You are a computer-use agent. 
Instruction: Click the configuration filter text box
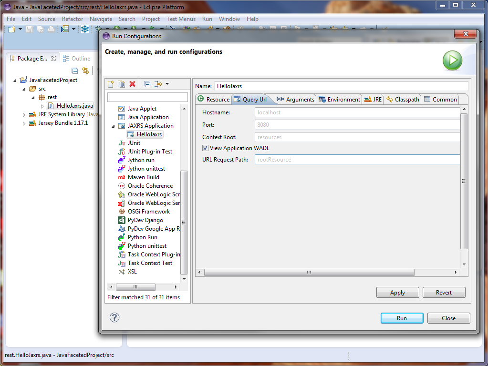tap(147, 97)
